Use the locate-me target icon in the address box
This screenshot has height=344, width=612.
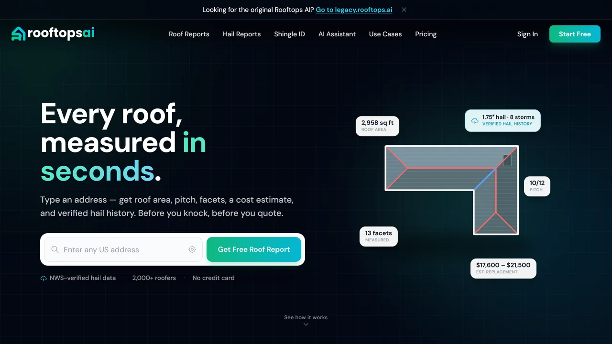tap(192, 249)
